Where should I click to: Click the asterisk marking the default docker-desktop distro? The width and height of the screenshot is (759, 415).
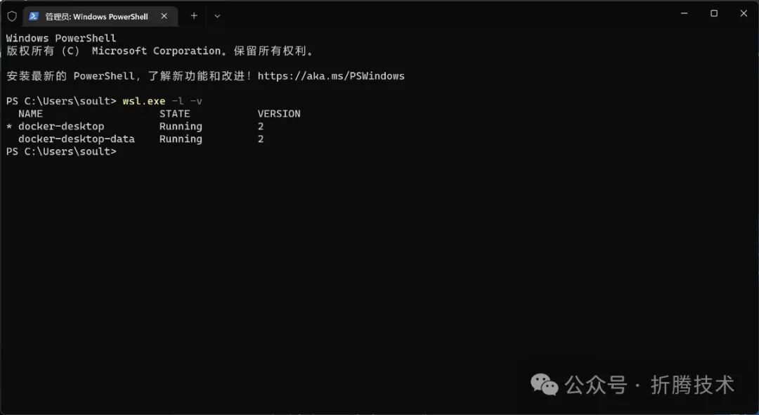9,127
